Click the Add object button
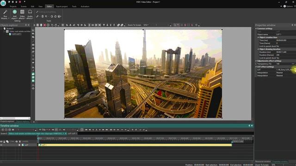296x166 pixels. point(14,15)
